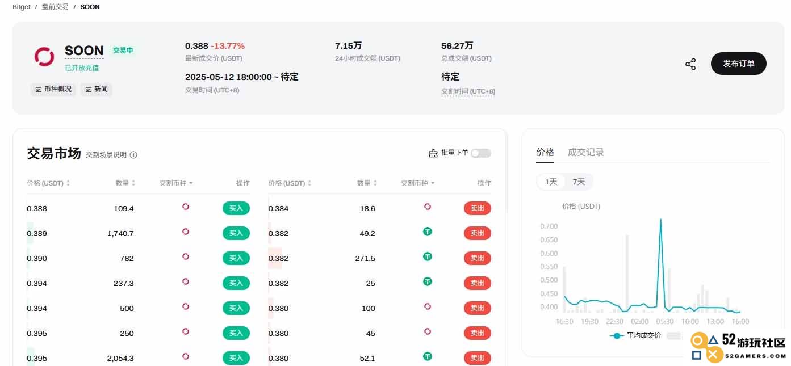This screenshot has height=366, width=791.
Task: Click the SOON token logo in the header
Action: (x=44, y=56)
